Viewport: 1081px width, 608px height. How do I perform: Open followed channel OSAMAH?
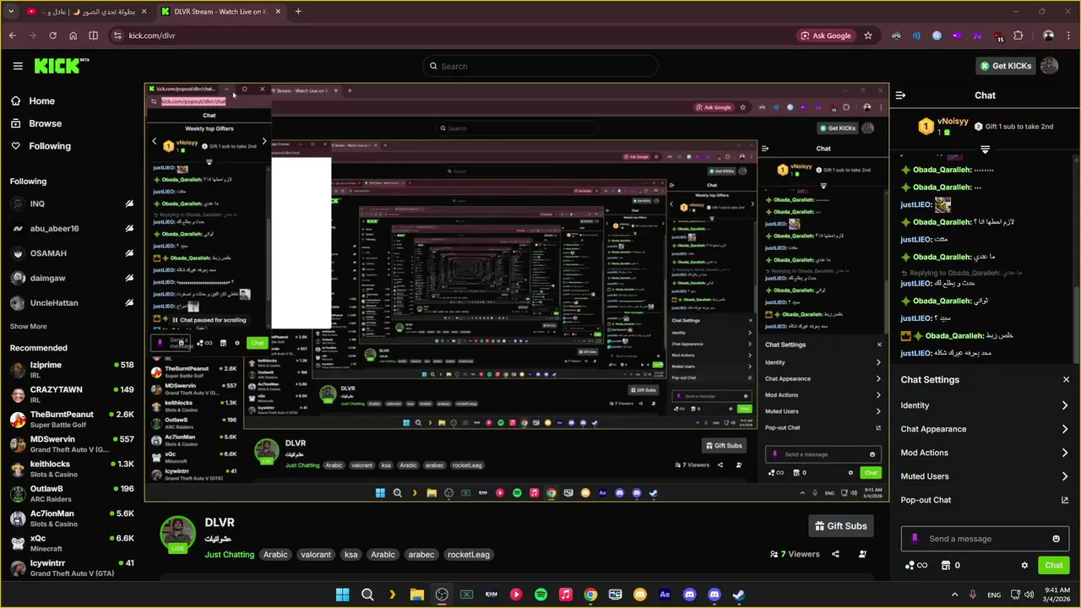tap(72, 253)
